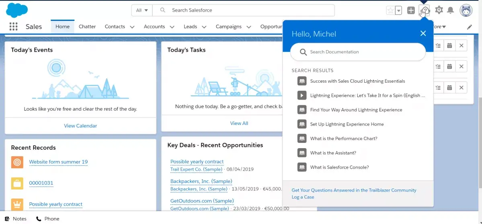
Task: Dismiss the bottom assistant card with X
Action: click(x=461, y=88)
